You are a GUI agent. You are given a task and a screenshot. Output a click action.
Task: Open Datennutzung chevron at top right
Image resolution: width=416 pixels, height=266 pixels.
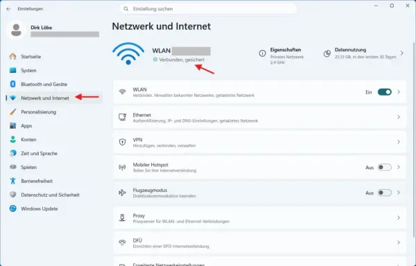402,53
